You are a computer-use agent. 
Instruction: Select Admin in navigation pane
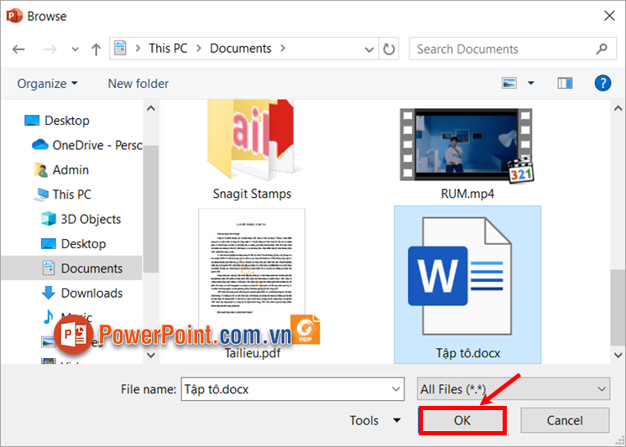coord(61,169)
